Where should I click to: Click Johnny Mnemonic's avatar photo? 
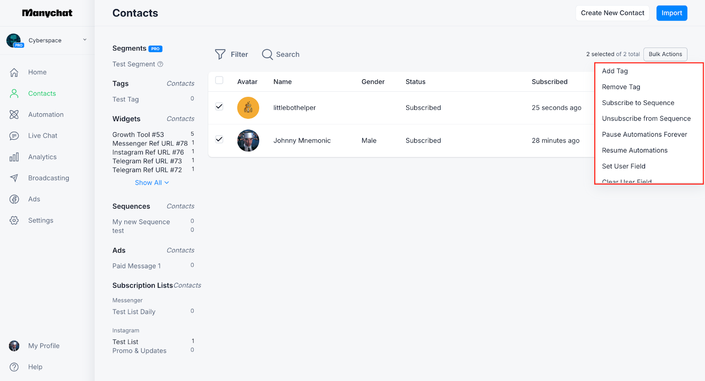[x=248, y=141]
